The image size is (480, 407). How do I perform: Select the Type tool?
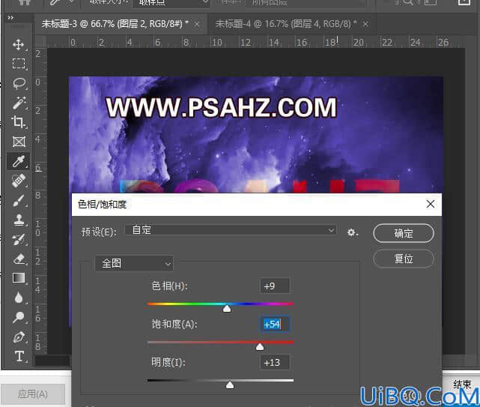click(x=19, y=356)
